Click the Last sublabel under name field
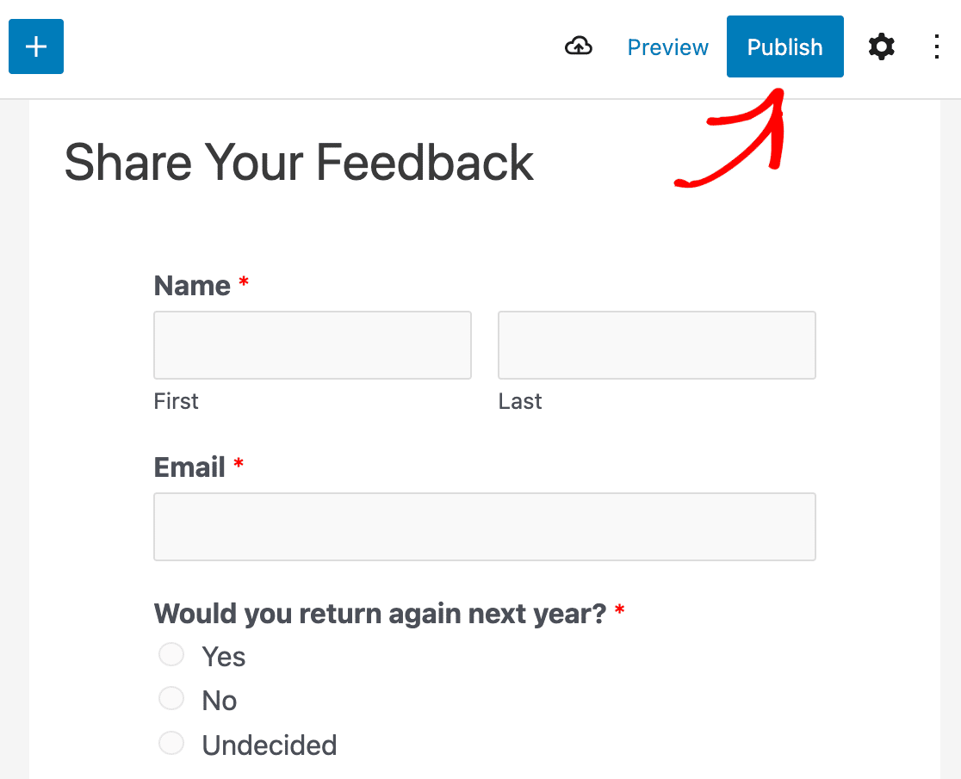Viewport: 961px width, 779px height. point(520,401)
